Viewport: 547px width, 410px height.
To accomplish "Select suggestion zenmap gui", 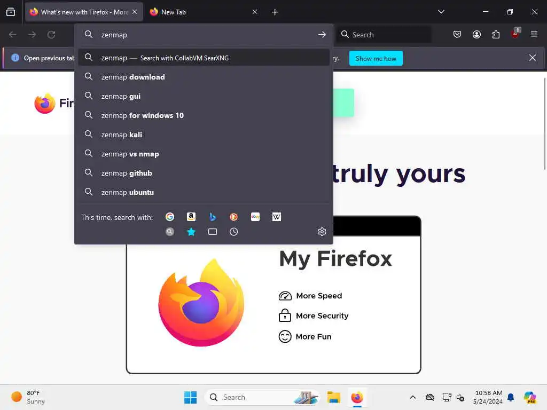I will click(x=204, y=96).
